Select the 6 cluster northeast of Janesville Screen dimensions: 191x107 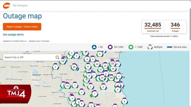point(74,104)
